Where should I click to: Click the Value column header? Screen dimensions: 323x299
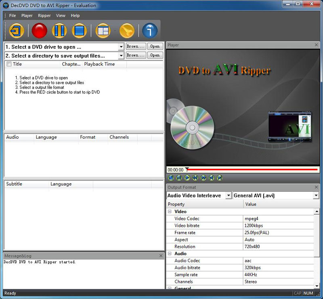pos(281,204)
